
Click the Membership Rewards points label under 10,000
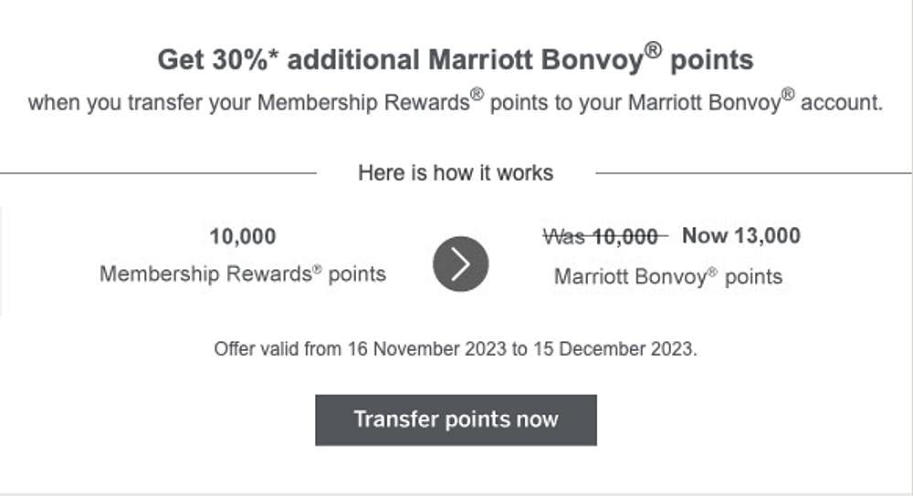tap(243, 274)
